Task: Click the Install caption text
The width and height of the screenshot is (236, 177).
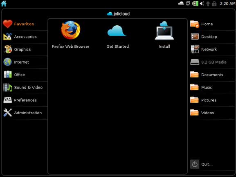Action: (164, 46)
